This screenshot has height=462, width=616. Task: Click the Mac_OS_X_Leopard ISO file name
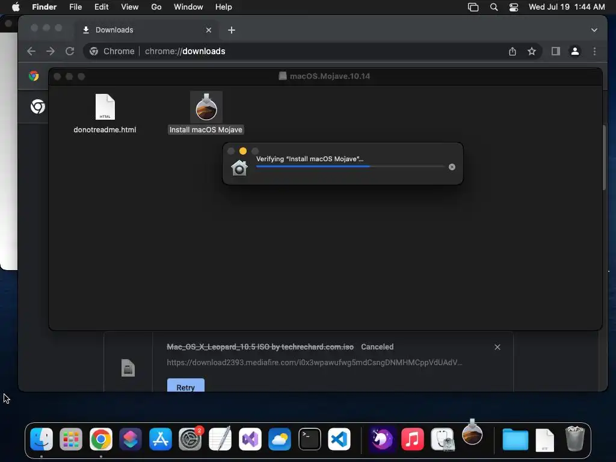260,347
